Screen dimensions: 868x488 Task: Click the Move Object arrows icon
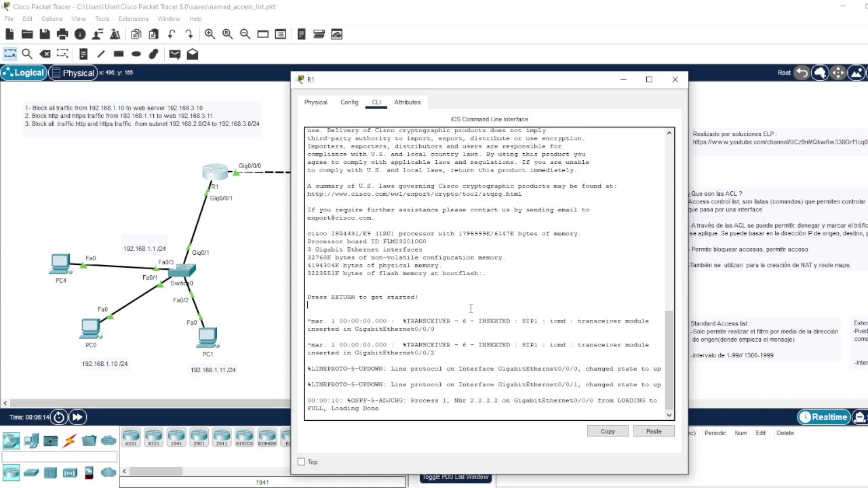point(838,73)
